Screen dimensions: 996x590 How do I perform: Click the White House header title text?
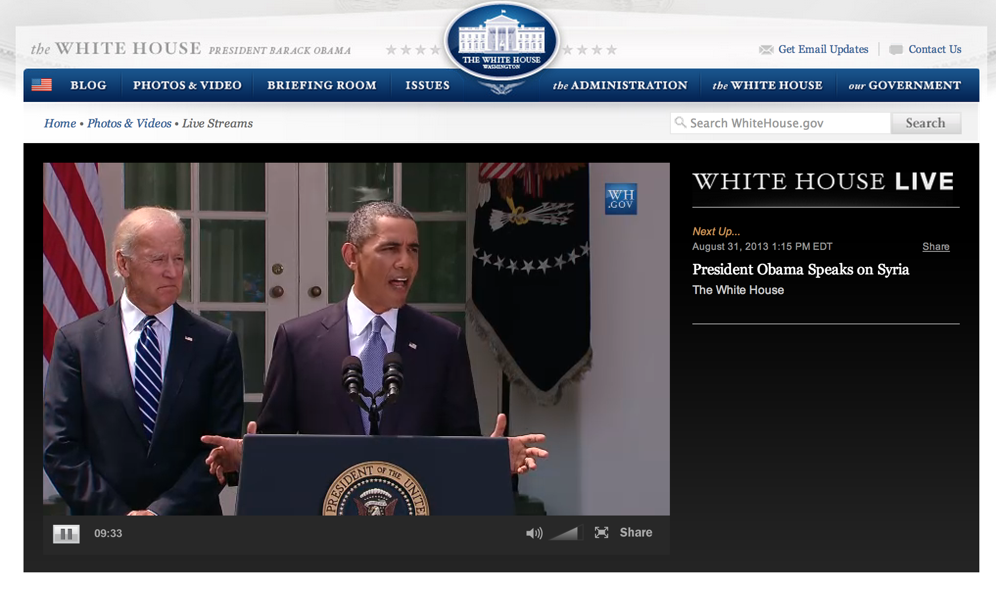(116, 49)
